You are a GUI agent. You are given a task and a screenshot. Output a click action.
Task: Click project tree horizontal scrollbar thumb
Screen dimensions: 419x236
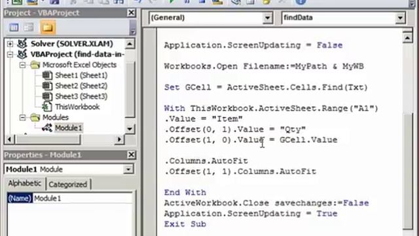[x=48, y=139]
